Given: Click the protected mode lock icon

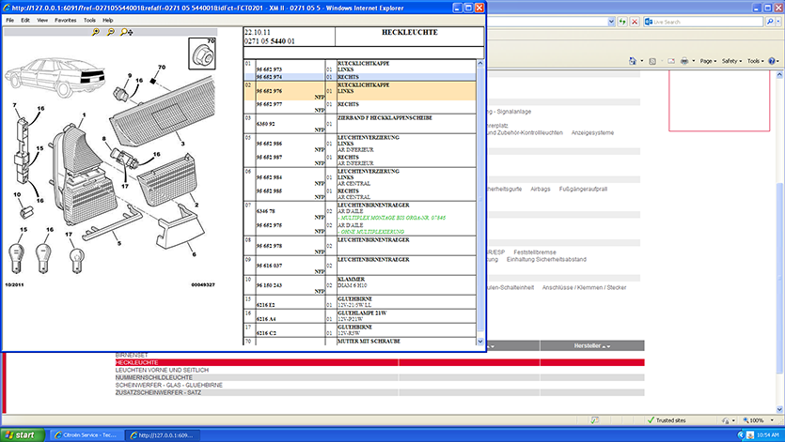Looking at the screenshot, I should tap(726, 420).
